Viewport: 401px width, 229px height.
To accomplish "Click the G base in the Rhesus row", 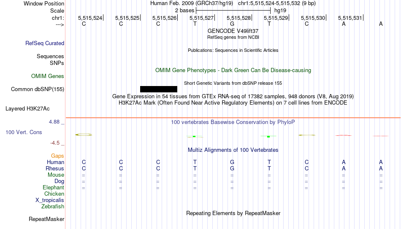I will (232, 168).
